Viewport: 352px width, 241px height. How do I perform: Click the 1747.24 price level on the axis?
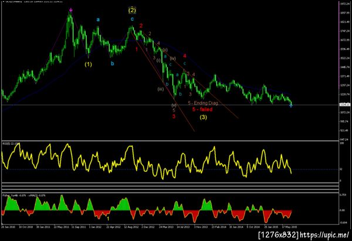pyautogui.click(x=344, y=31)
